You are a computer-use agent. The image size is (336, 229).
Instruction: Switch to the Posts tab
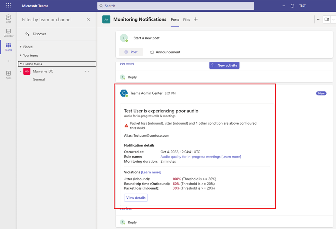coord(175,20)
